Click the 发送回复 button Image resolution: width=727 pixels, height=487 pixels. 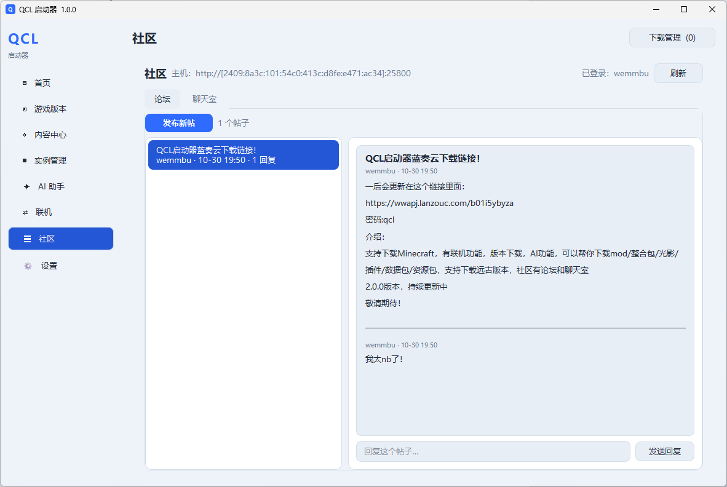click(x=664, y=451)
